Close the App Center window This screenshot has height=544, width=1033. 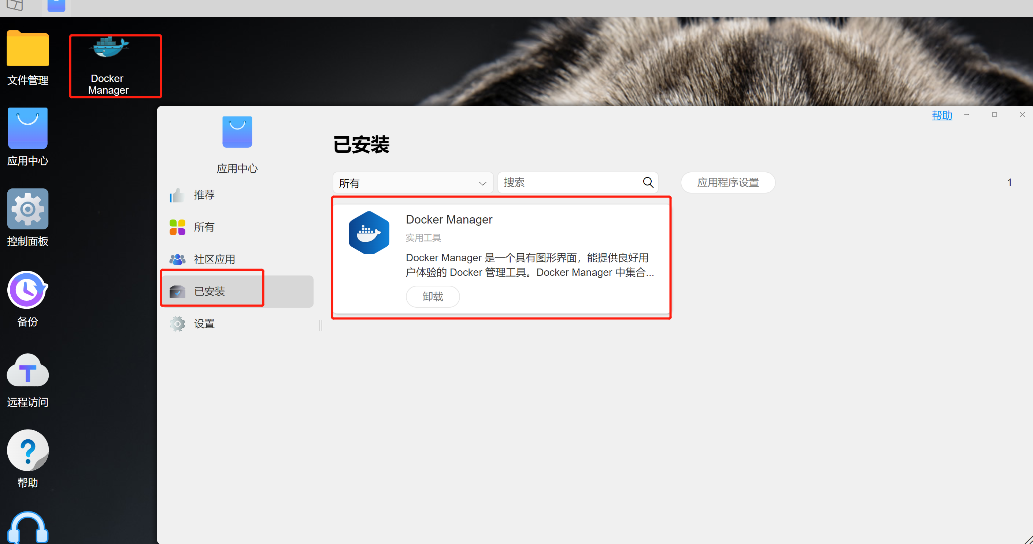coord(1022,115)
